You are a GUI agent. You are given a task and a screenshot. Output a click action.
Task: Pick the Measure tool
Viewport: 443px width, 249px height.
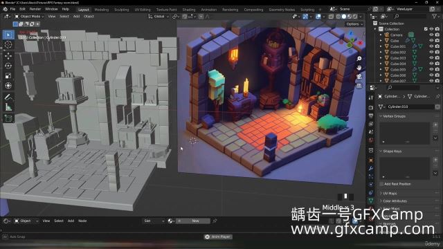pos(8,107)
